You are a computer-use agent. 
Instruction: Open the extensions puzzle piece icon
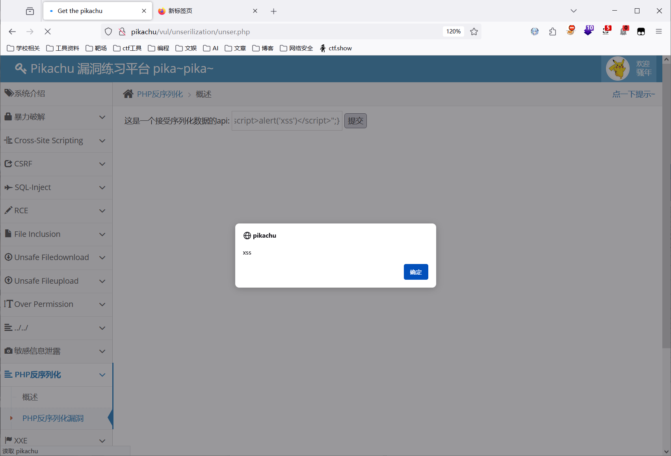[552, 31]
